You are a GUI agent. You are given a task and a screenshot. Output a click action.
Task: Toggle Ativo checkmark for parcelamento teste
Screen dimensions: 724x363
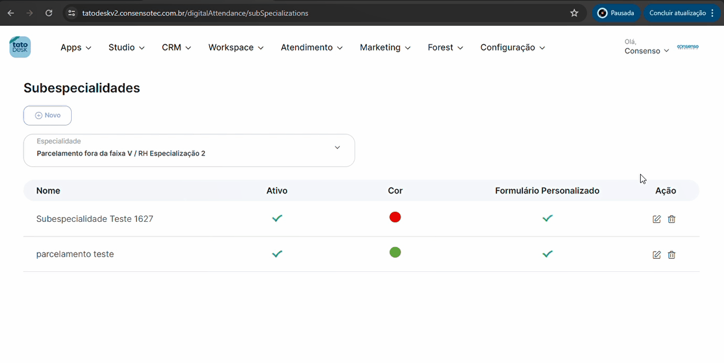point(277,254)
